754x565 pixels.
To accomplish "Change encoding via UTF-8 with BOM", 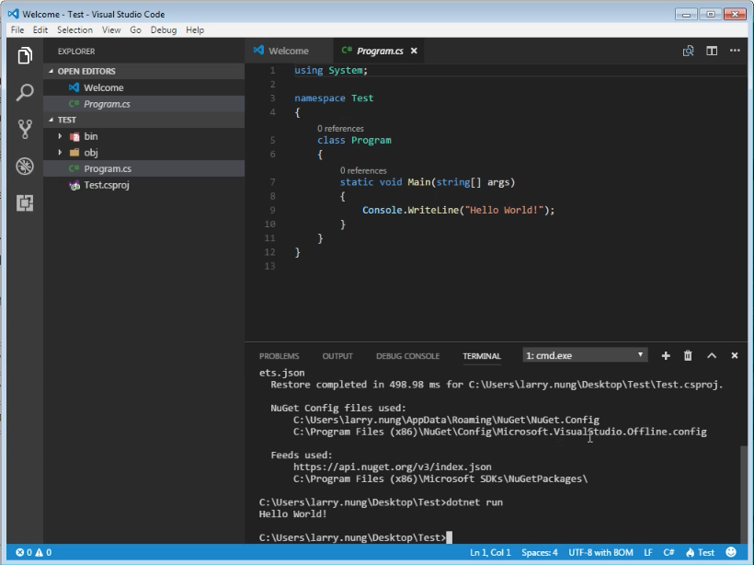I will coord(600,552).
